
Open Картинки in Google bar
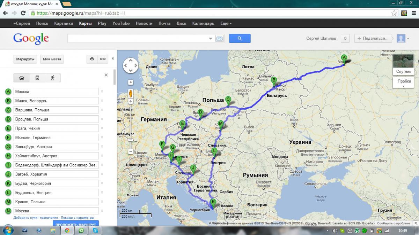(x=64, y=23)
